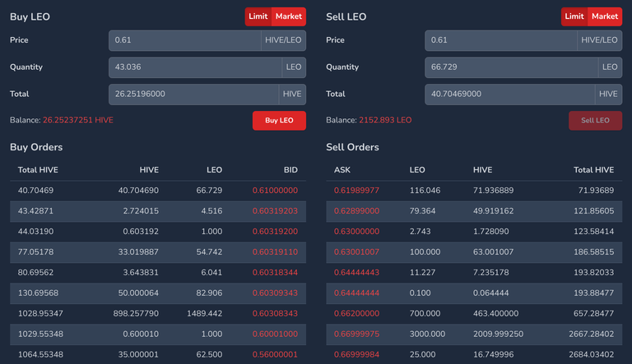
Task: Select ask price 0.63000000
Action: pos(356,232)
